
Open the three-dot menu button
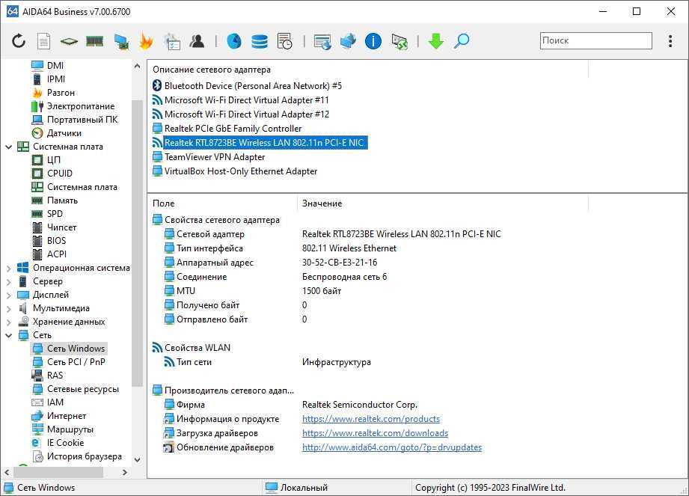[x=670, y=41]
